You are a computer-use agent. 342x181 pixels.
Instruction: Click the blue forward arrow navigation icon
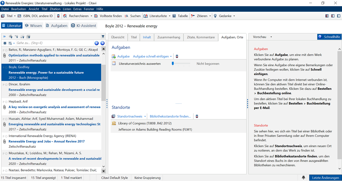click(x=102, y=43)
